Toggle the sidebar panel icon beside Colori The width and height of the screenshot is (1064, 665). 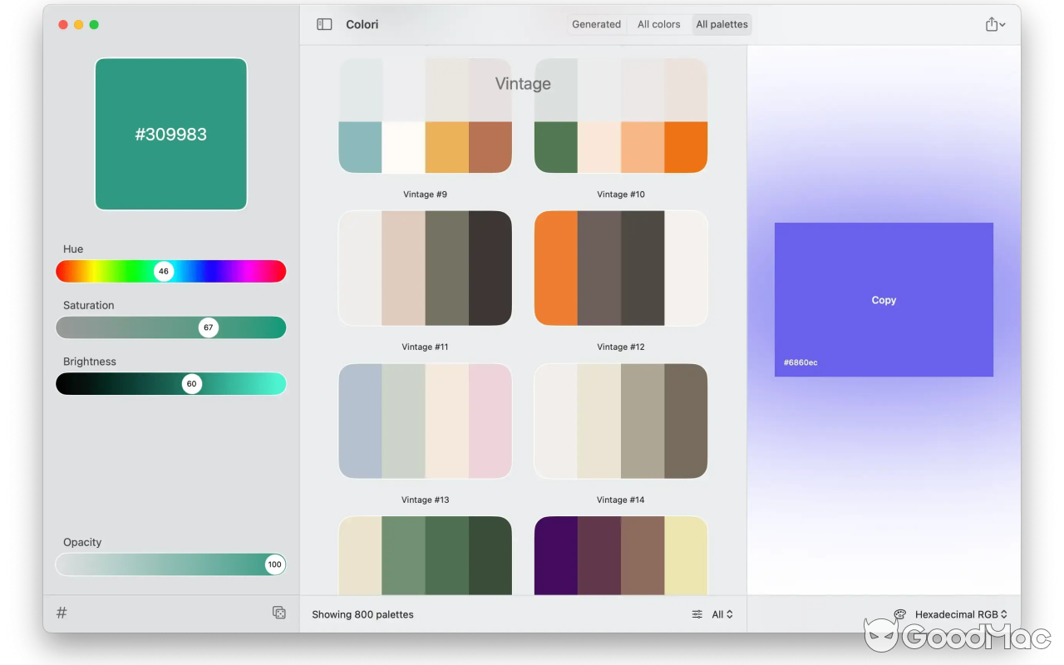point(323,24)
